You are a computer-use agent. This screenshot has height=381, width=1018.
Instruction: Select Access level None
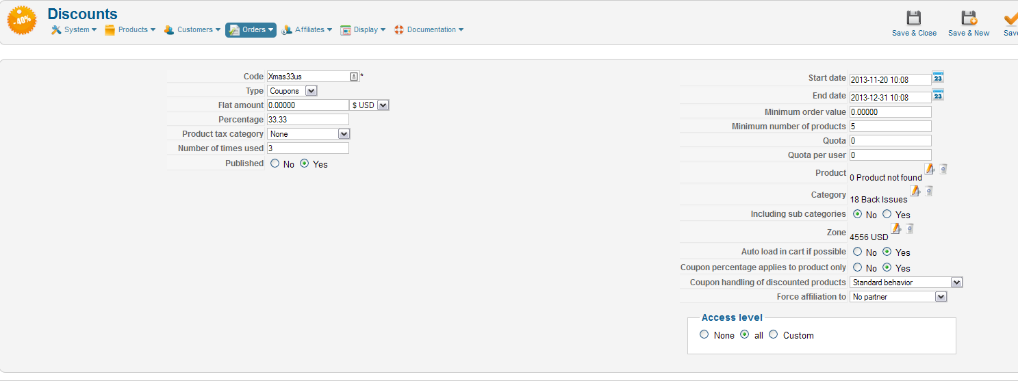(x=704, y=334)
